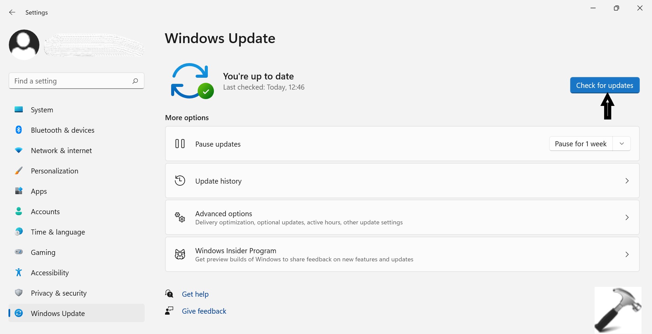Viewport: 652px width, 334px height.
Task: Click the Windows Insider cat icon
Action: pyautogui.click(x=180, y=254)
